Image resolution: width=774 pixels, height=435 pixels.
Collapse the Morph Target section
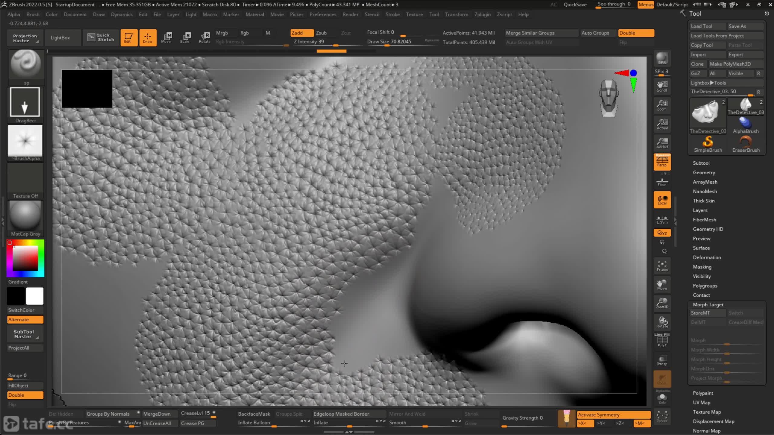(708, 304)
